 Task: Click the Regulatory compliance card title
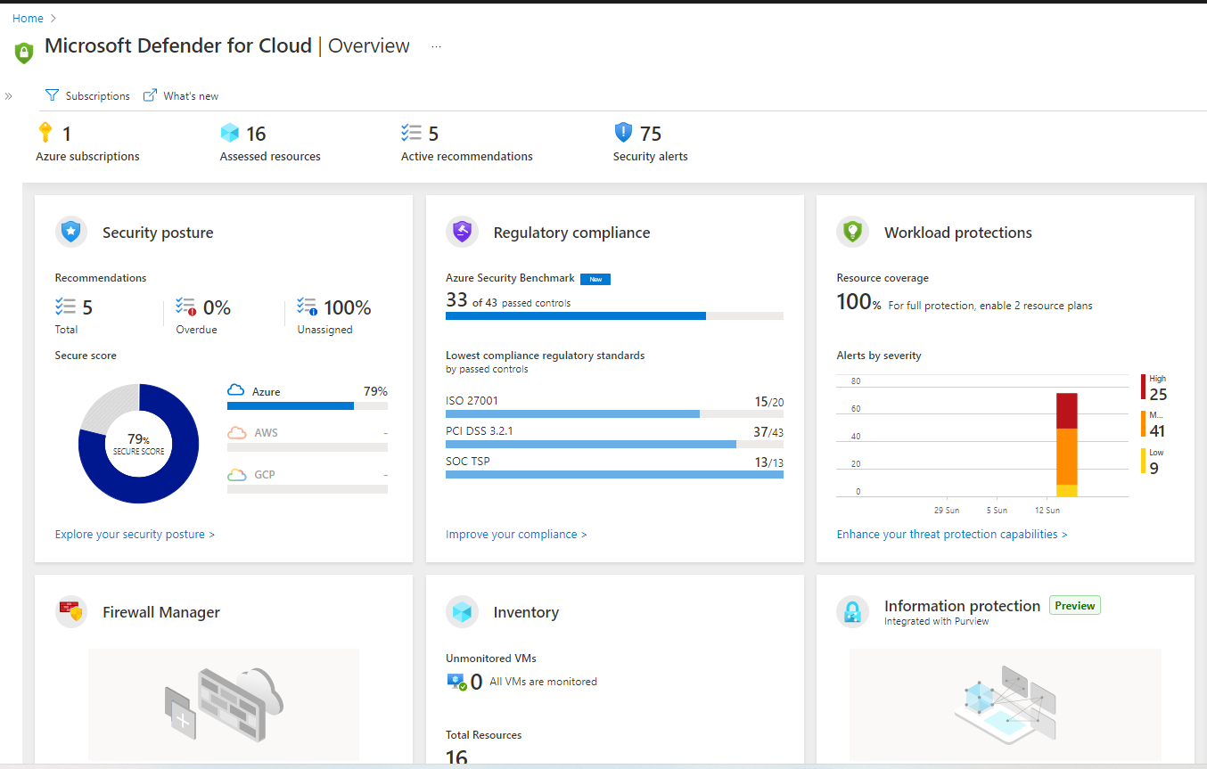(571, 233)
